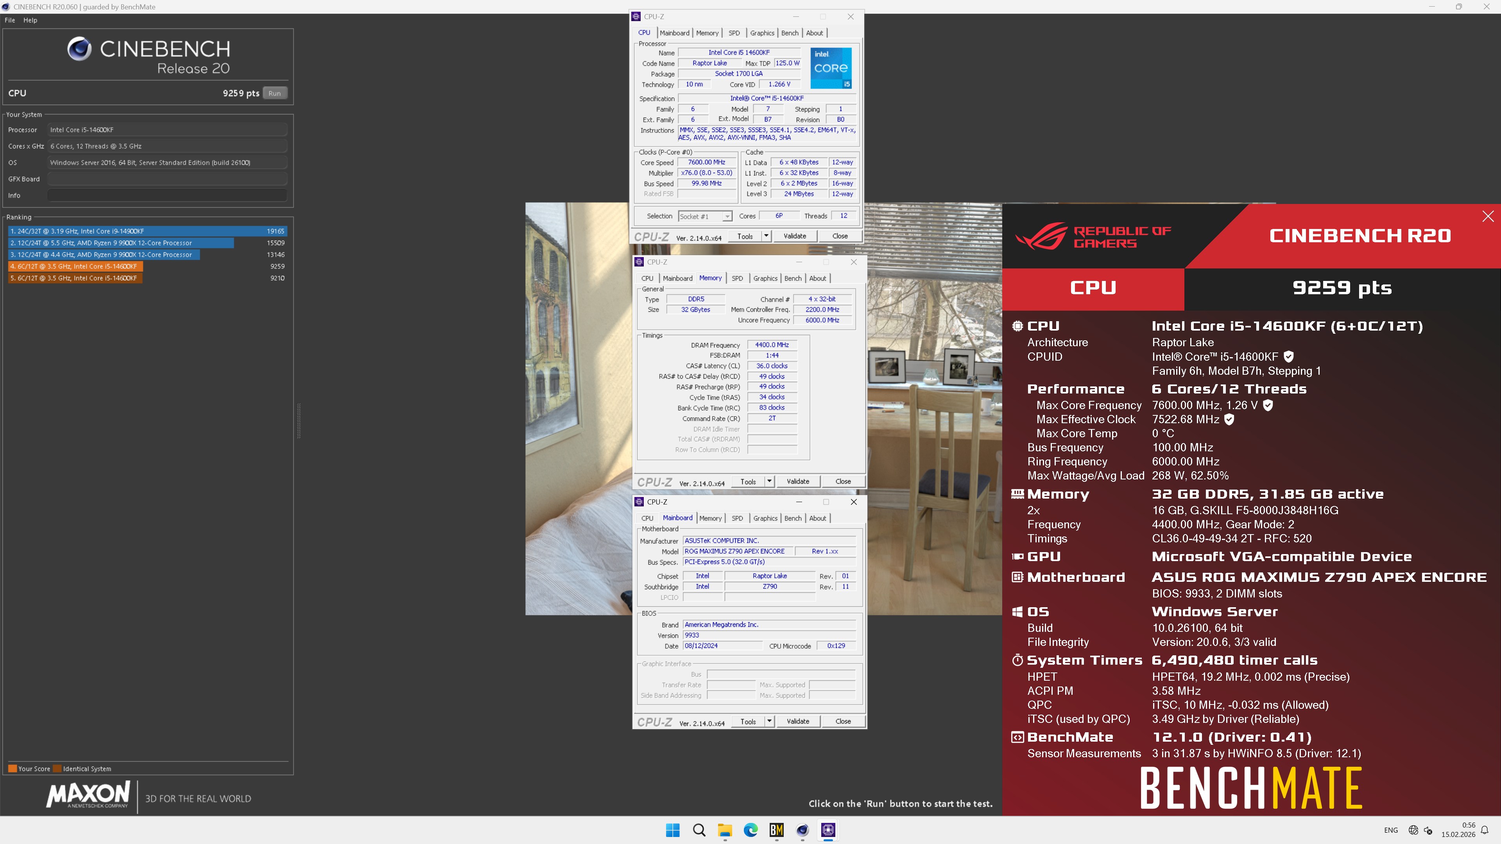Viewport: 1501px width, 844px height.
Task: Open Bench tab in top CPU-Z window
Action: (790, 32)
